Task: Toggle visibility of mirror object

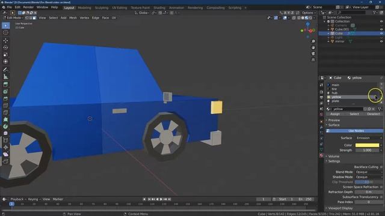Action: (x=381, y=41)
